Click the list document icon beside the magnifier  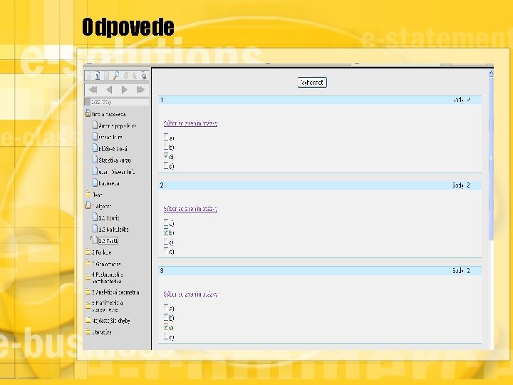point(106,76)
